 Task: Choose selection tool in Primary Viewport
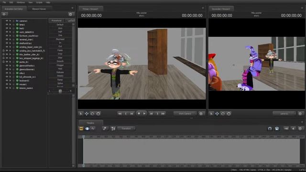coord(81,114)
